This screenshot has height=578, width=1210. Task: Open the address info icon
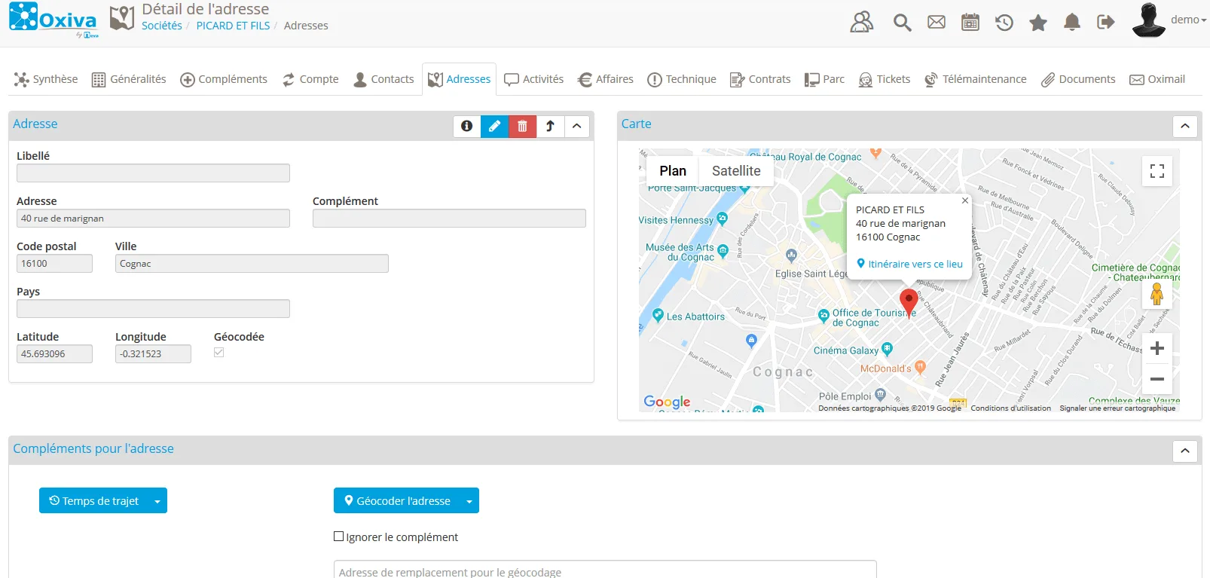[466, 126]
